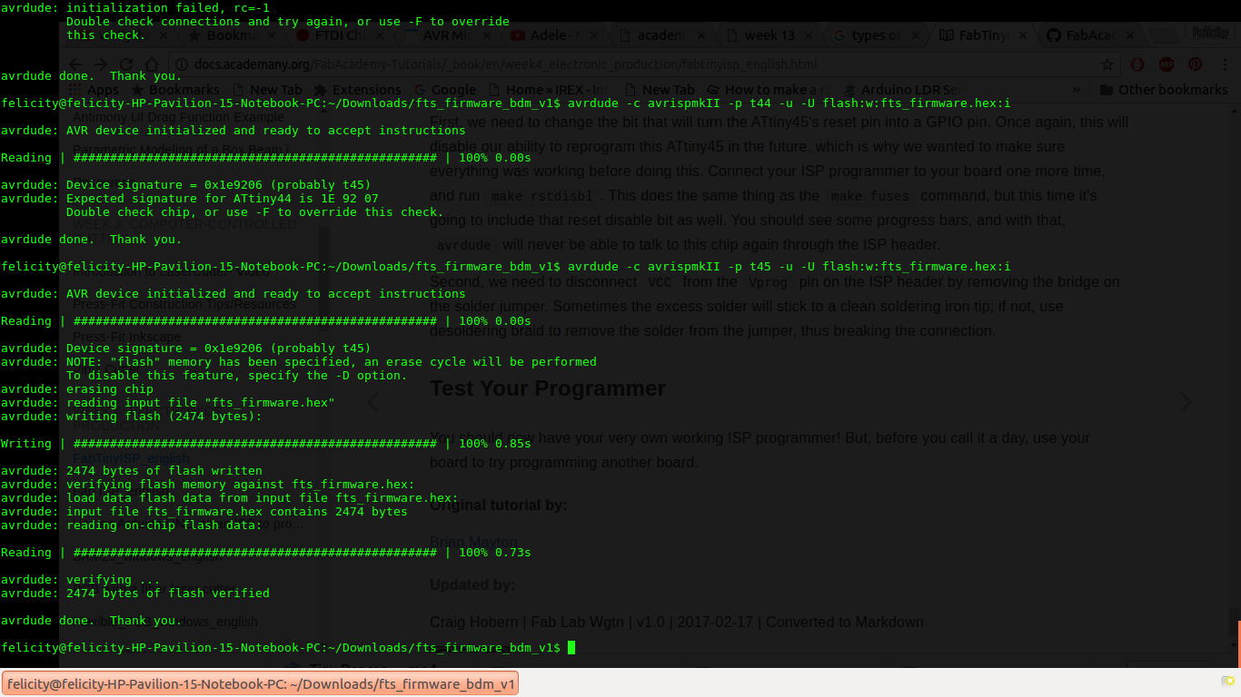
Task: Open the Apps shortcut in bookmarks bar
Action: pyautogui.click(x=94, y=90)
